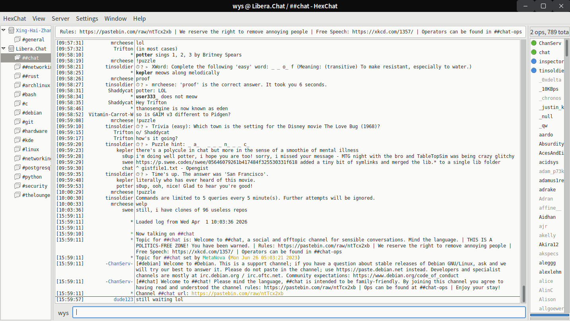The height and width of the screenshot is (321, 570).
Task: Click the #general channel bubble icon
Action: (x=17, y=40)
